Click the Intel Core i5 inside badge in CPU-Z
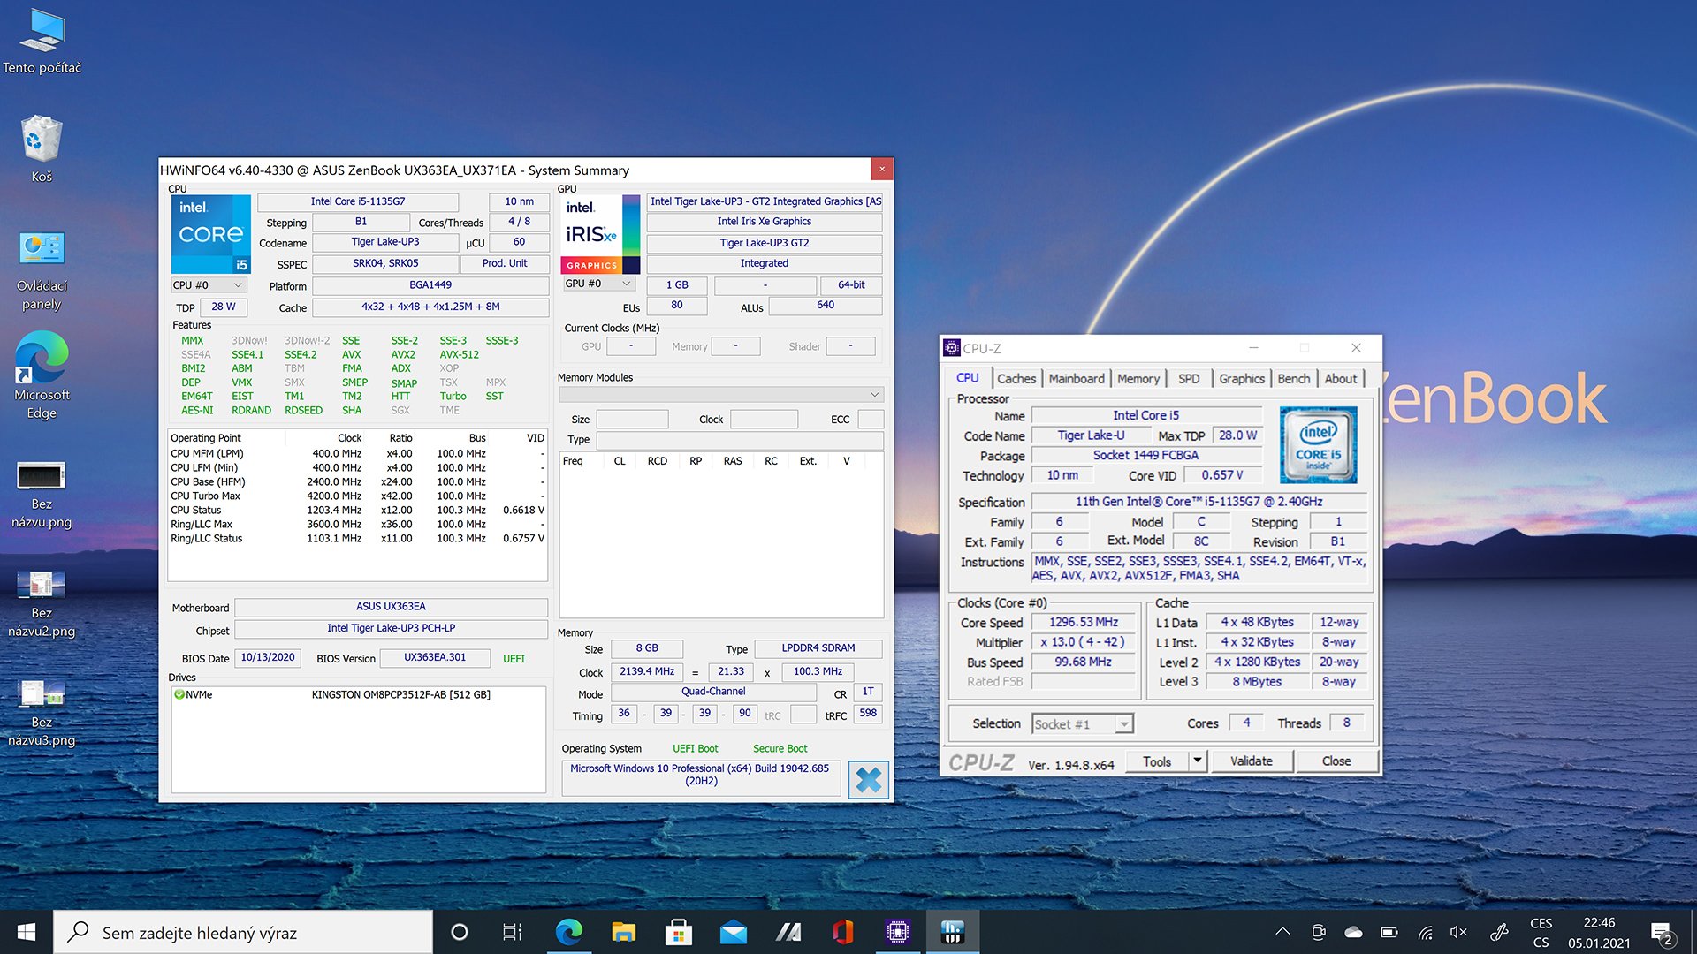 1318,444
